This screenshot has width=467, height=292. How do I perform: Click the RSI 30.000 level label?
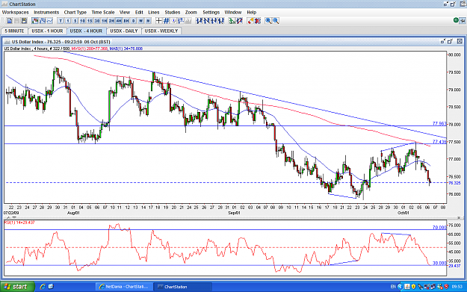pyautogui.click(x=439, y=263)
